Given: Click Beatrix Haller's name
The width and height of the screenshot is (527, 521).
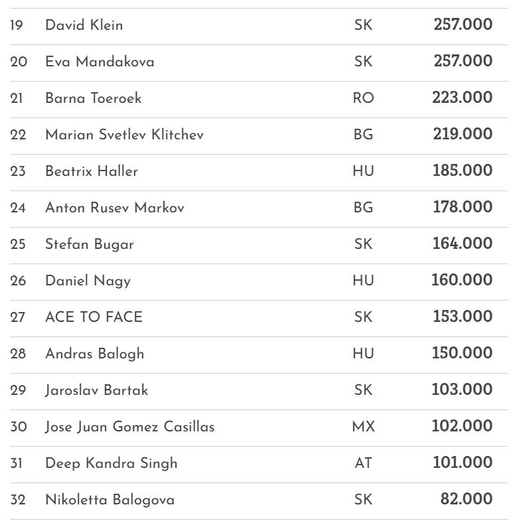Looking at the screenshot, I should pos(92,171).
